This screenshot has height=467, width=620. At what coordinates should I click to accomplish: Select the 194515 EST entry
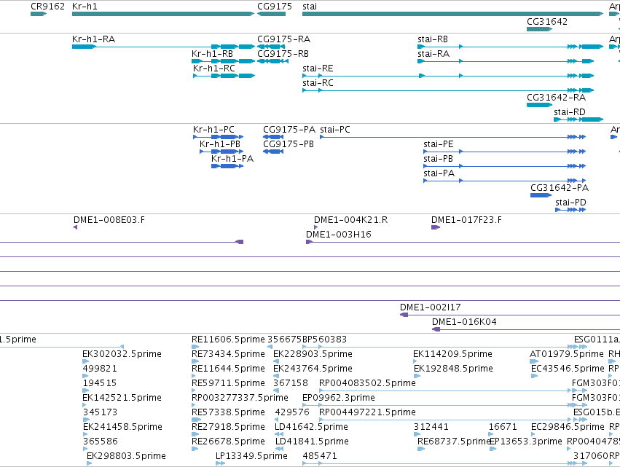tap(86, 391)
